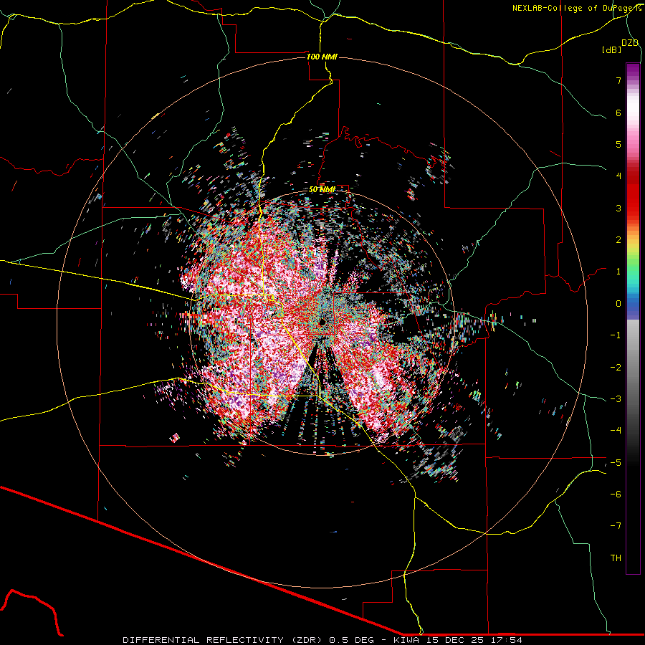Select the "-7" value on the ZDR scale
Viewport: 645px width, 645px height.
(x=616, y=526)
